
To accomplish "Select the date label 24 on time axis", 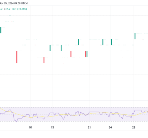I will 110,127.
